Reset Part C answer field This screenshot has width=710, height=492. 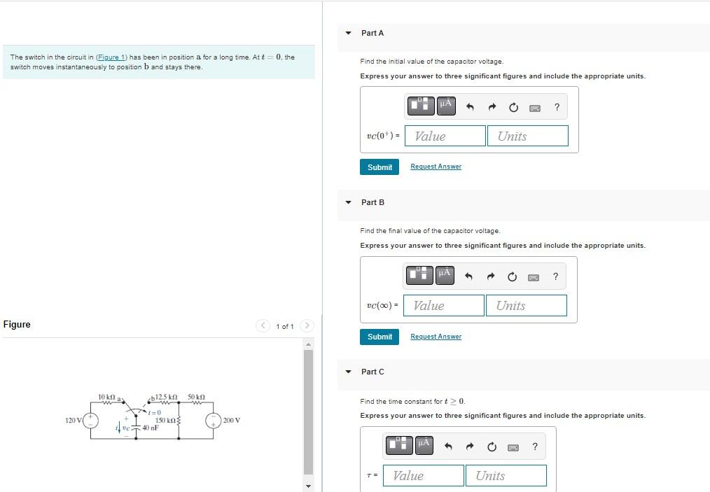pos(492,447)
